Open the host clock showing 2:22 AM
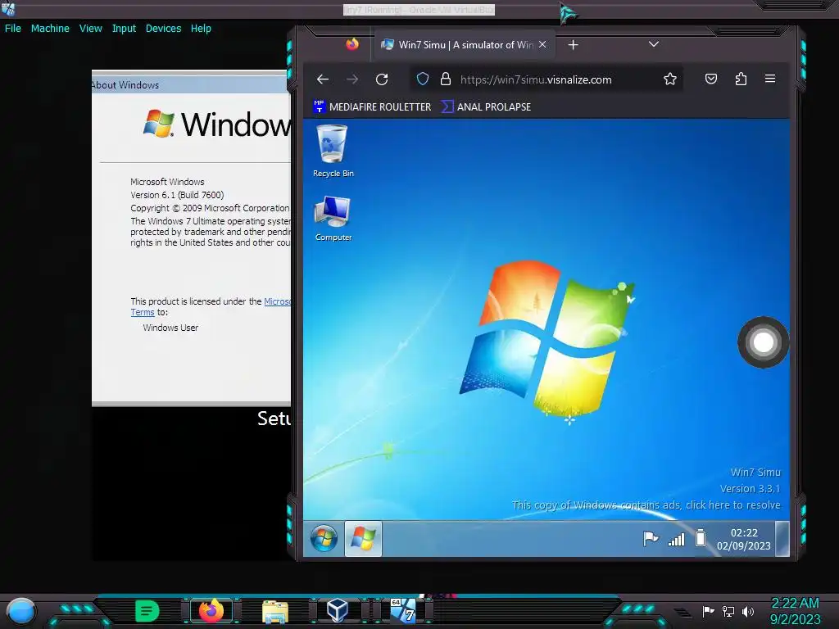The height and width of the screenshot is (629, 839). pyautogui.click(x=795, y=611)
